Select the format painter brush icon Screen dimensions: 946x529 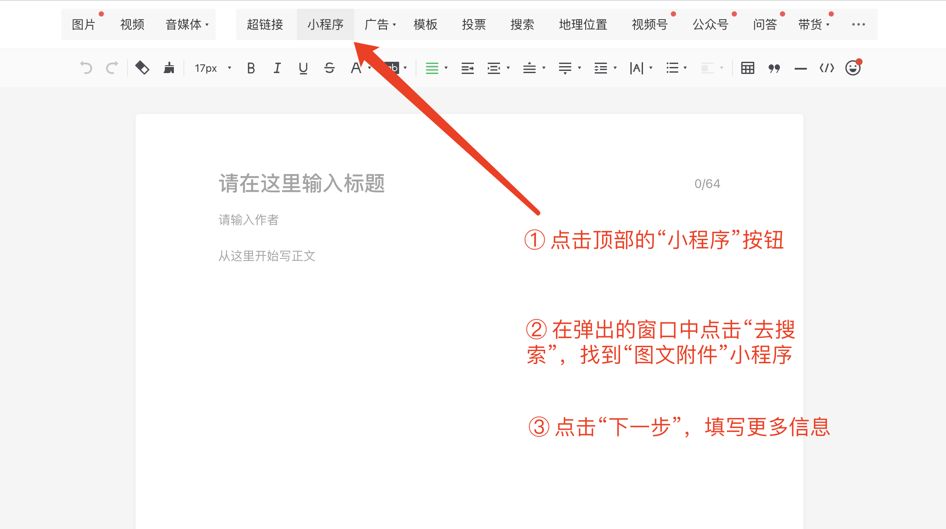(169, 68)
